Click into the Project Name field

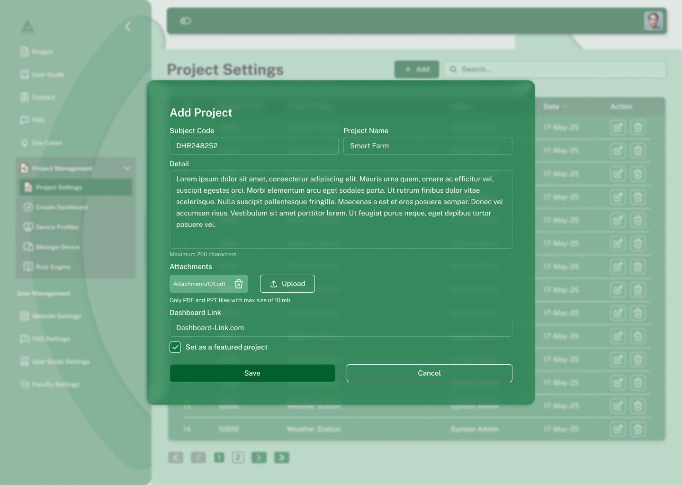(x=428, y=146)
